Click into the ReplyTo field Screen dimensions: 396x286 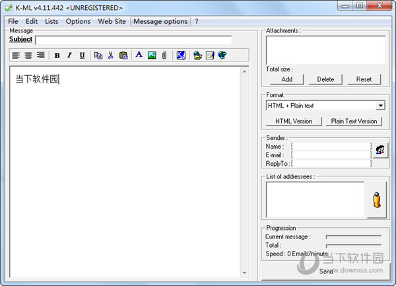click(331, 163)
